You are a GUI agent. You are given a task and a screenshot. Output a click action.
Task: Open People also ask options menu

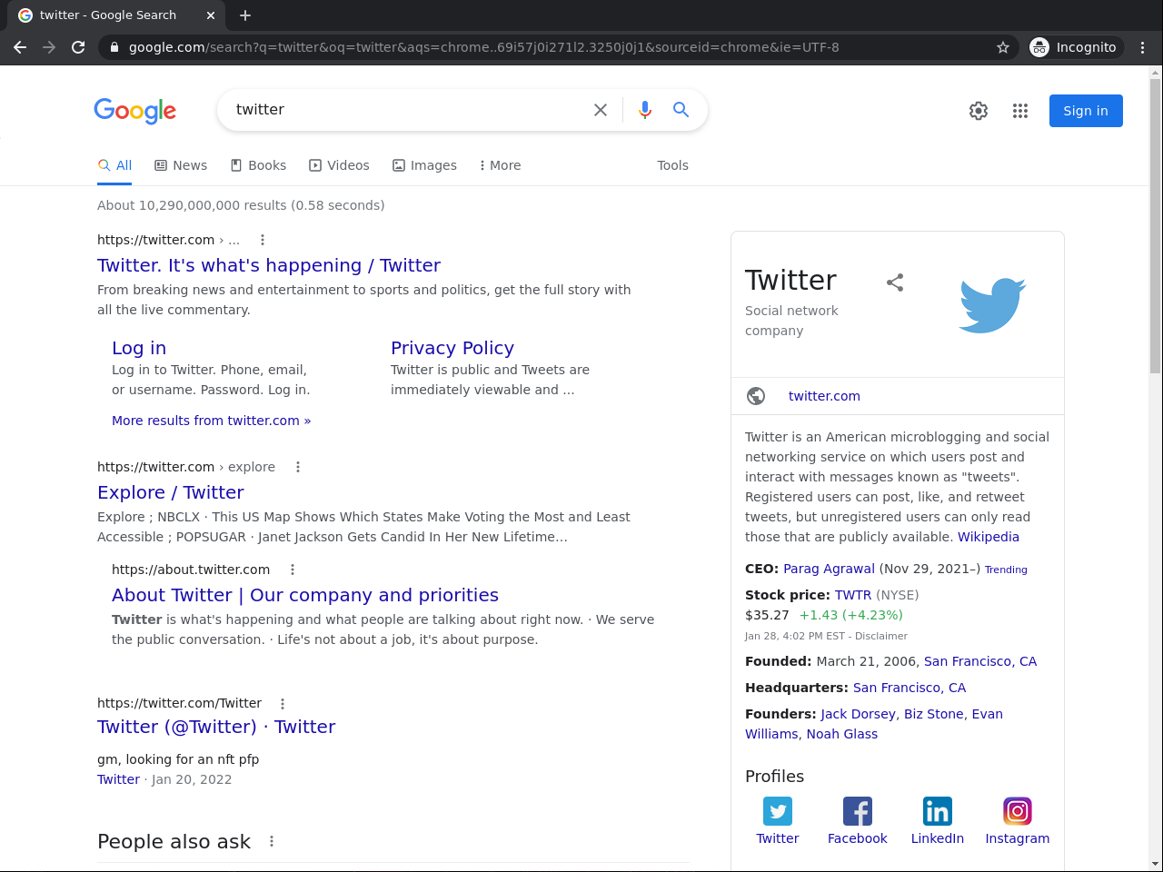pyautogui.click(x=272, y=841)
